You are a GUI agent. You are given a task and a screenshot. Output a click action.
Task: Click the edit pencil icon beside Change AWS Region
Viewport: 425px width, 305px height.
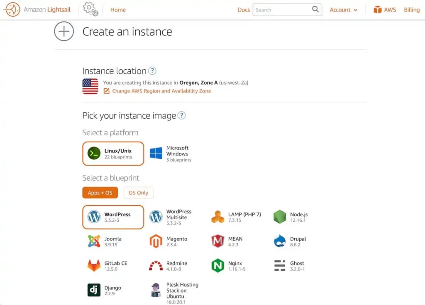(x=107, y=91)
